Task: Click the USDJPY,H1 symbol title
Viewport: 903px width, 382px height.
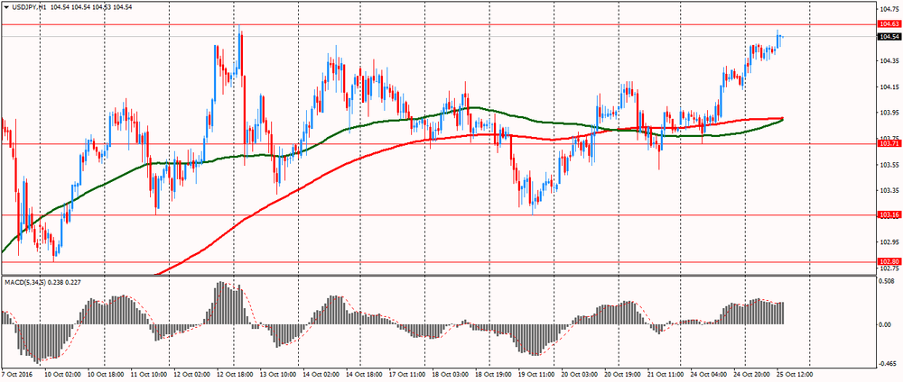Action: click(x=28, y=6)
